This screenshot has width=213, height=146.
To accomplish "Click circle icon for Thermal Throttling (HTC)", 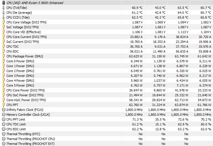I will pos(4,134).
